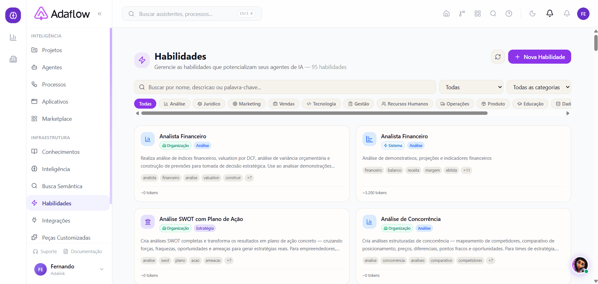Select the Operações category chip
The width and height of the screenshot is (598, 284).
455,104
